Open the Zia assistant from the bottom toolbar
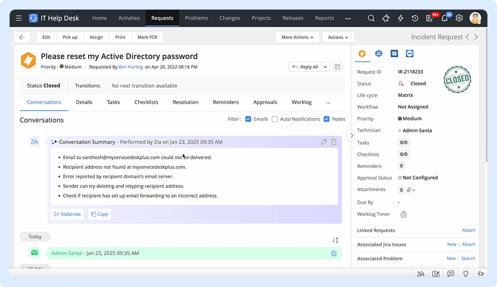Viewport: 497px width, 287px height. 421,274
